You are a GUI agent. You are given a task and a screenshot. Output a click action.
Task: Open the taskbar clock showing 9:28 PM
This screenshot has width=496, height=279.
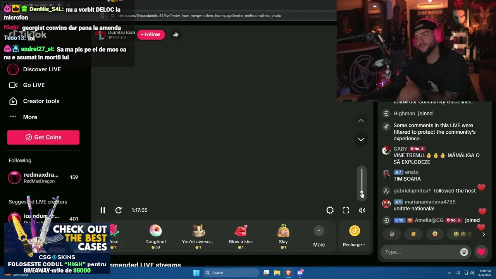[485, 273]
